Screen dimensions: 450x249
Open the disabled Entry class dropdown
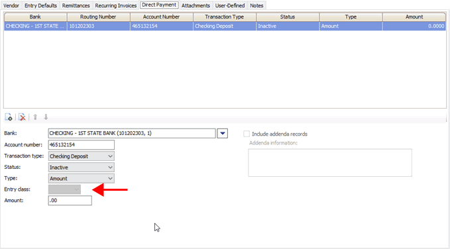64,189
